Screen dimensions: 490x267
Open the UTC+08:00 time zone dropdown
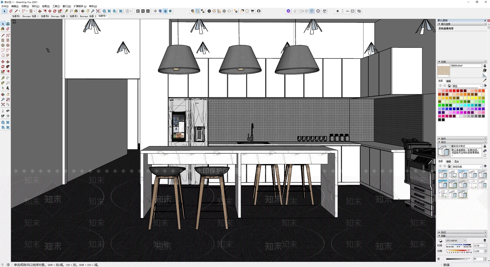[456, 240]
